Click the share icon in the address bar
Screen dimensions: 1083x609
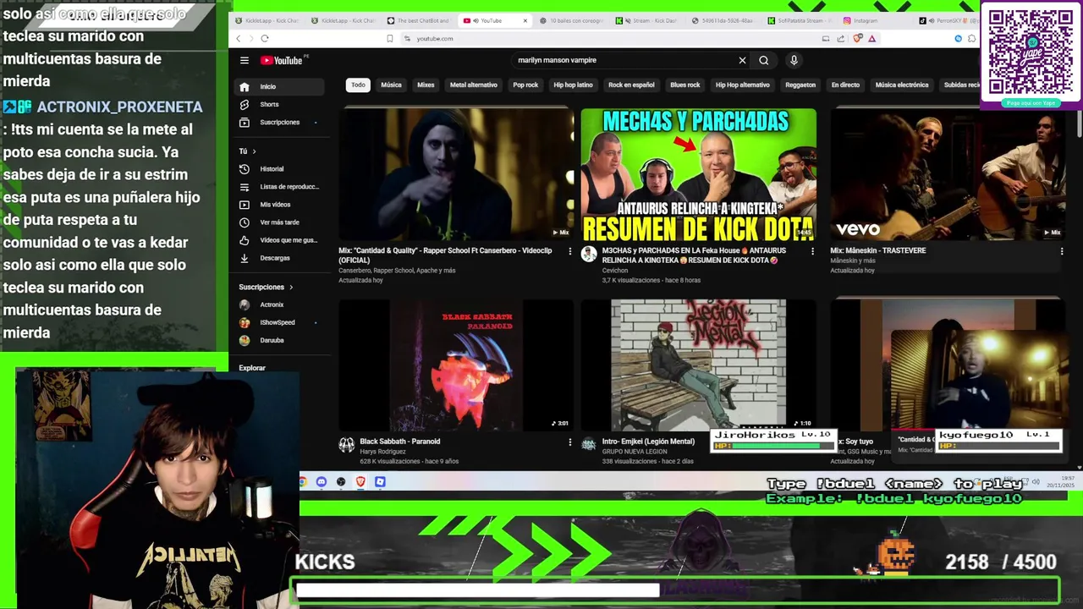(x=840, y=38)
